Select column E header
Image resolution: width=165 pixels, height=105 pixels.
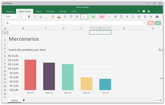click(82, 28)
